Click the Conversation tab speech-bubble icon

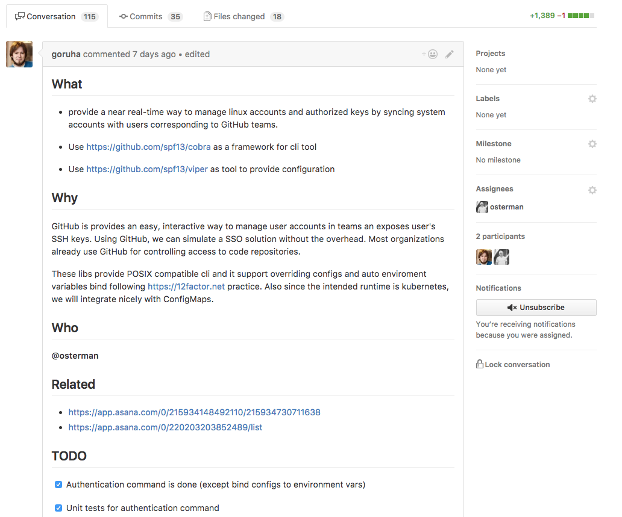[19, 16]
